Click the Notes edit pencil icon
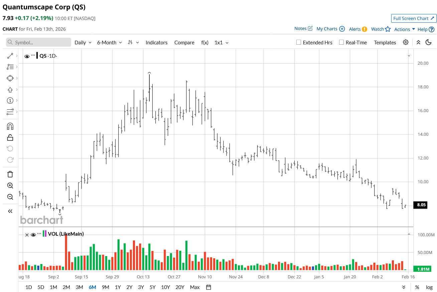The image size is (437, 292). (x=310, y=28)
